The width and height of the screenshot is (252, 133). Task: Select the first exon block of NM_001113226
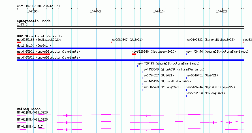(x=67, y=116)
